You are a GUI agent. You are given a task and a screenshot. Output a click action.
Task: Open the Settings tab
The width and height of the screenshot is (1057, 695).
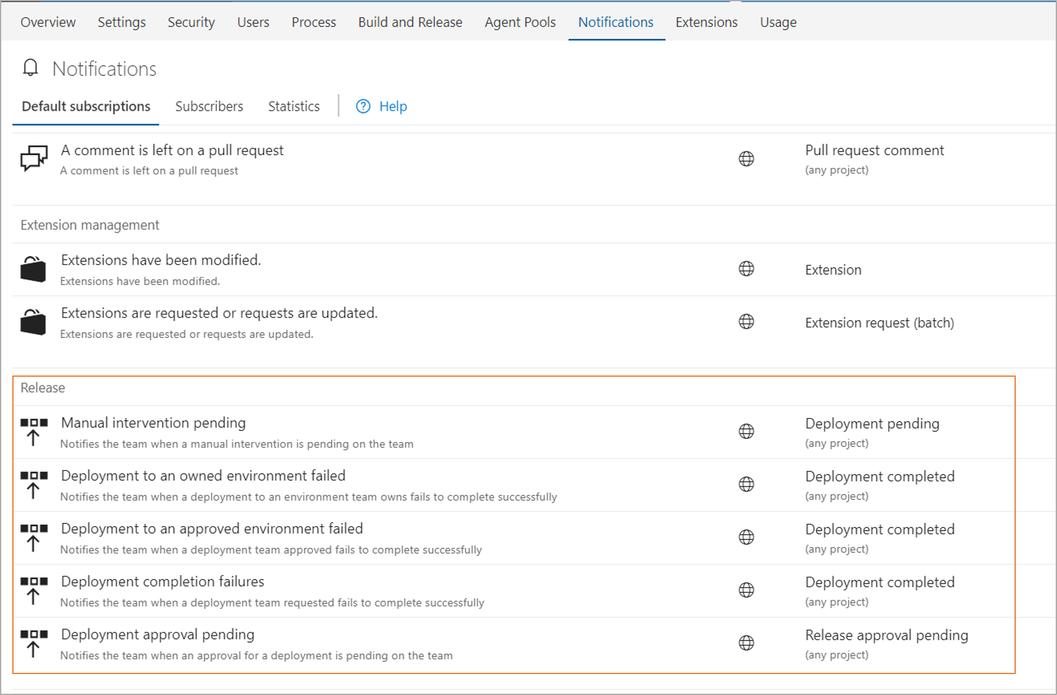122,22
